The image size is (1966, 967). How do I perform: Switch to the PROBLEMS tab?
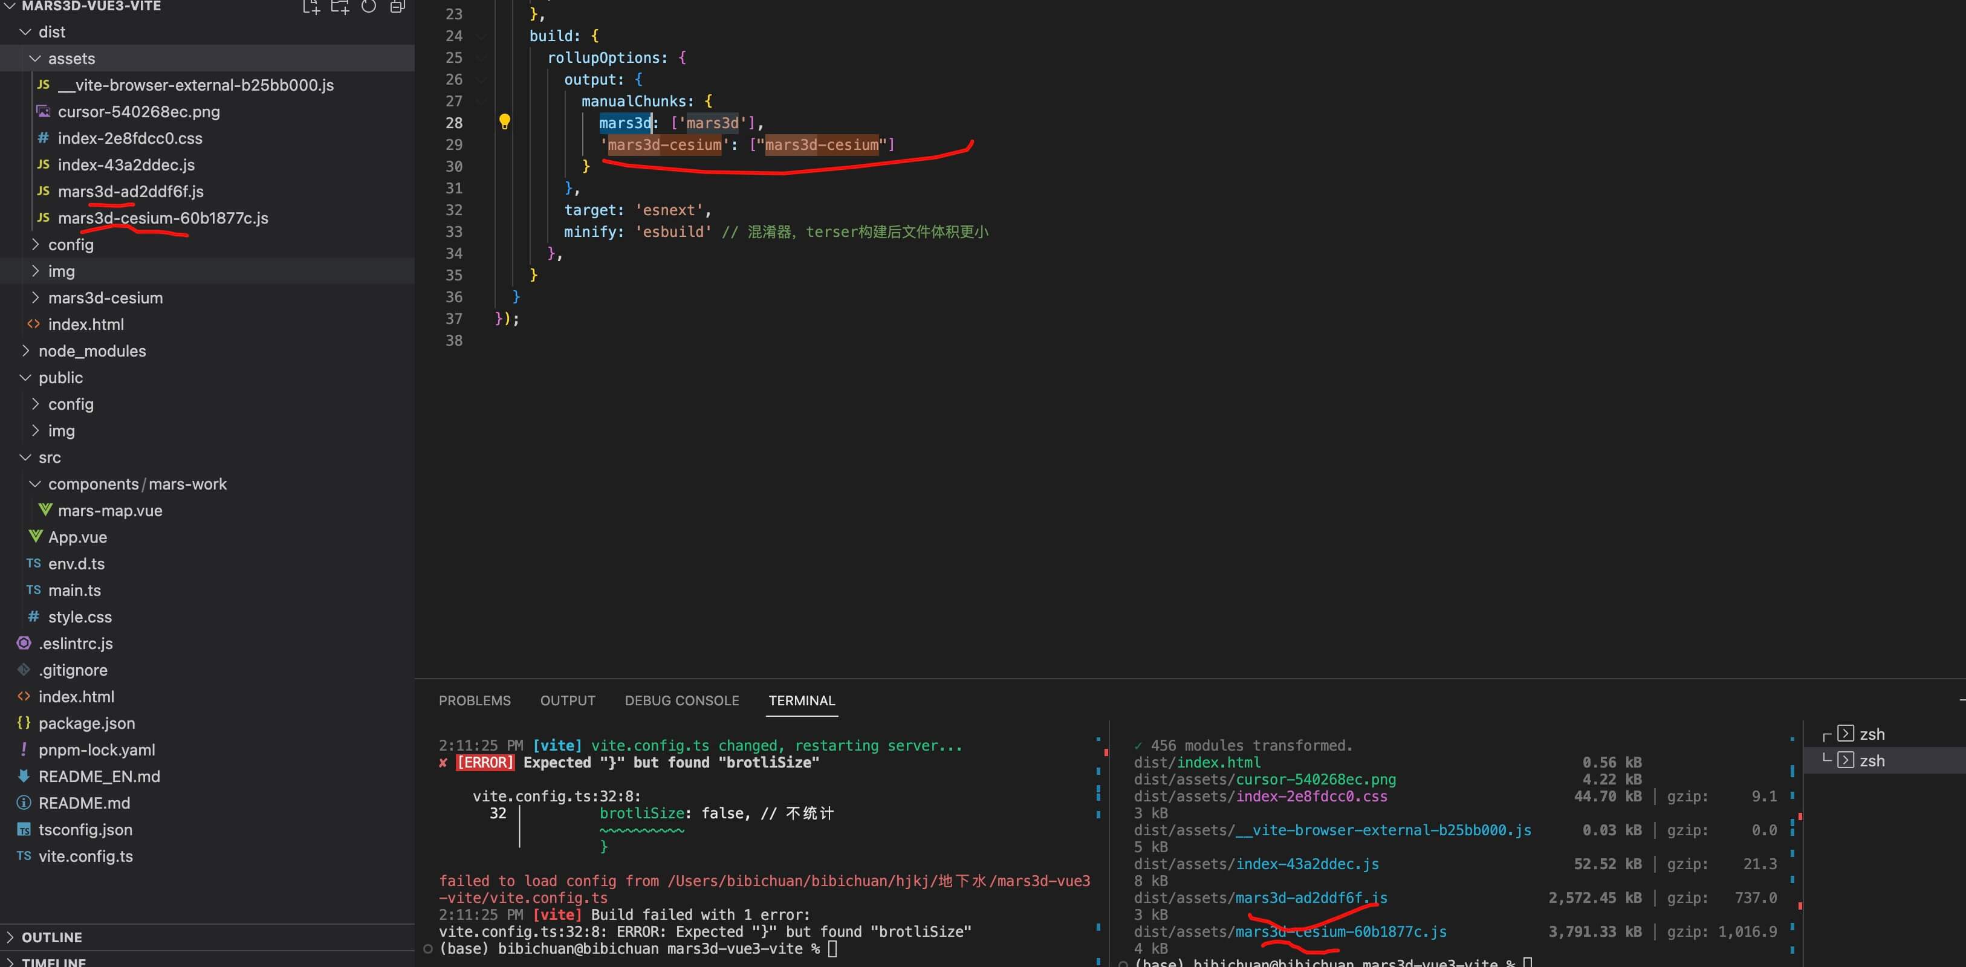[474, 700]
